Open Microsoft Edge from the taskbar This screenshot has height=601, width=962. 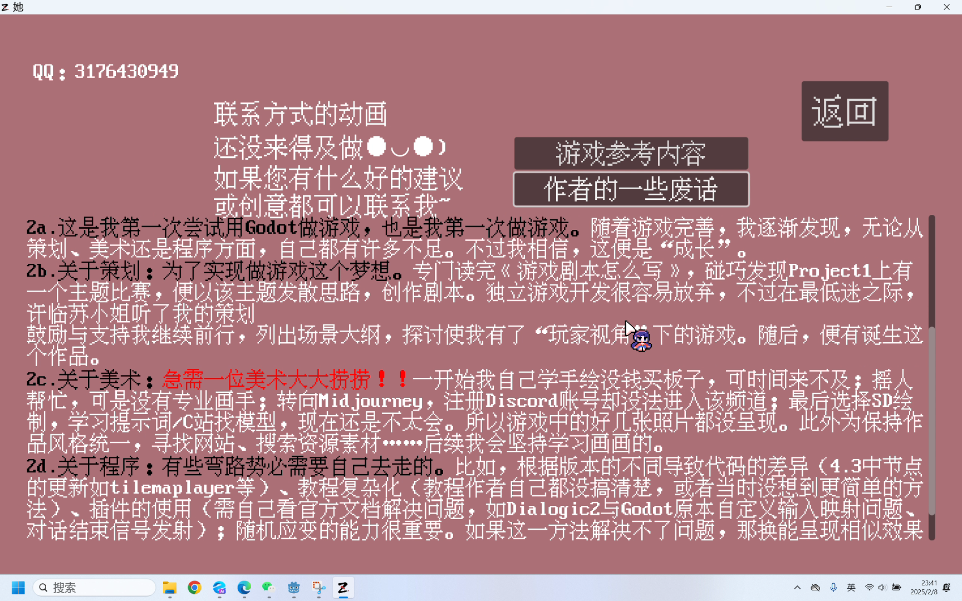[x=244, y=588]
